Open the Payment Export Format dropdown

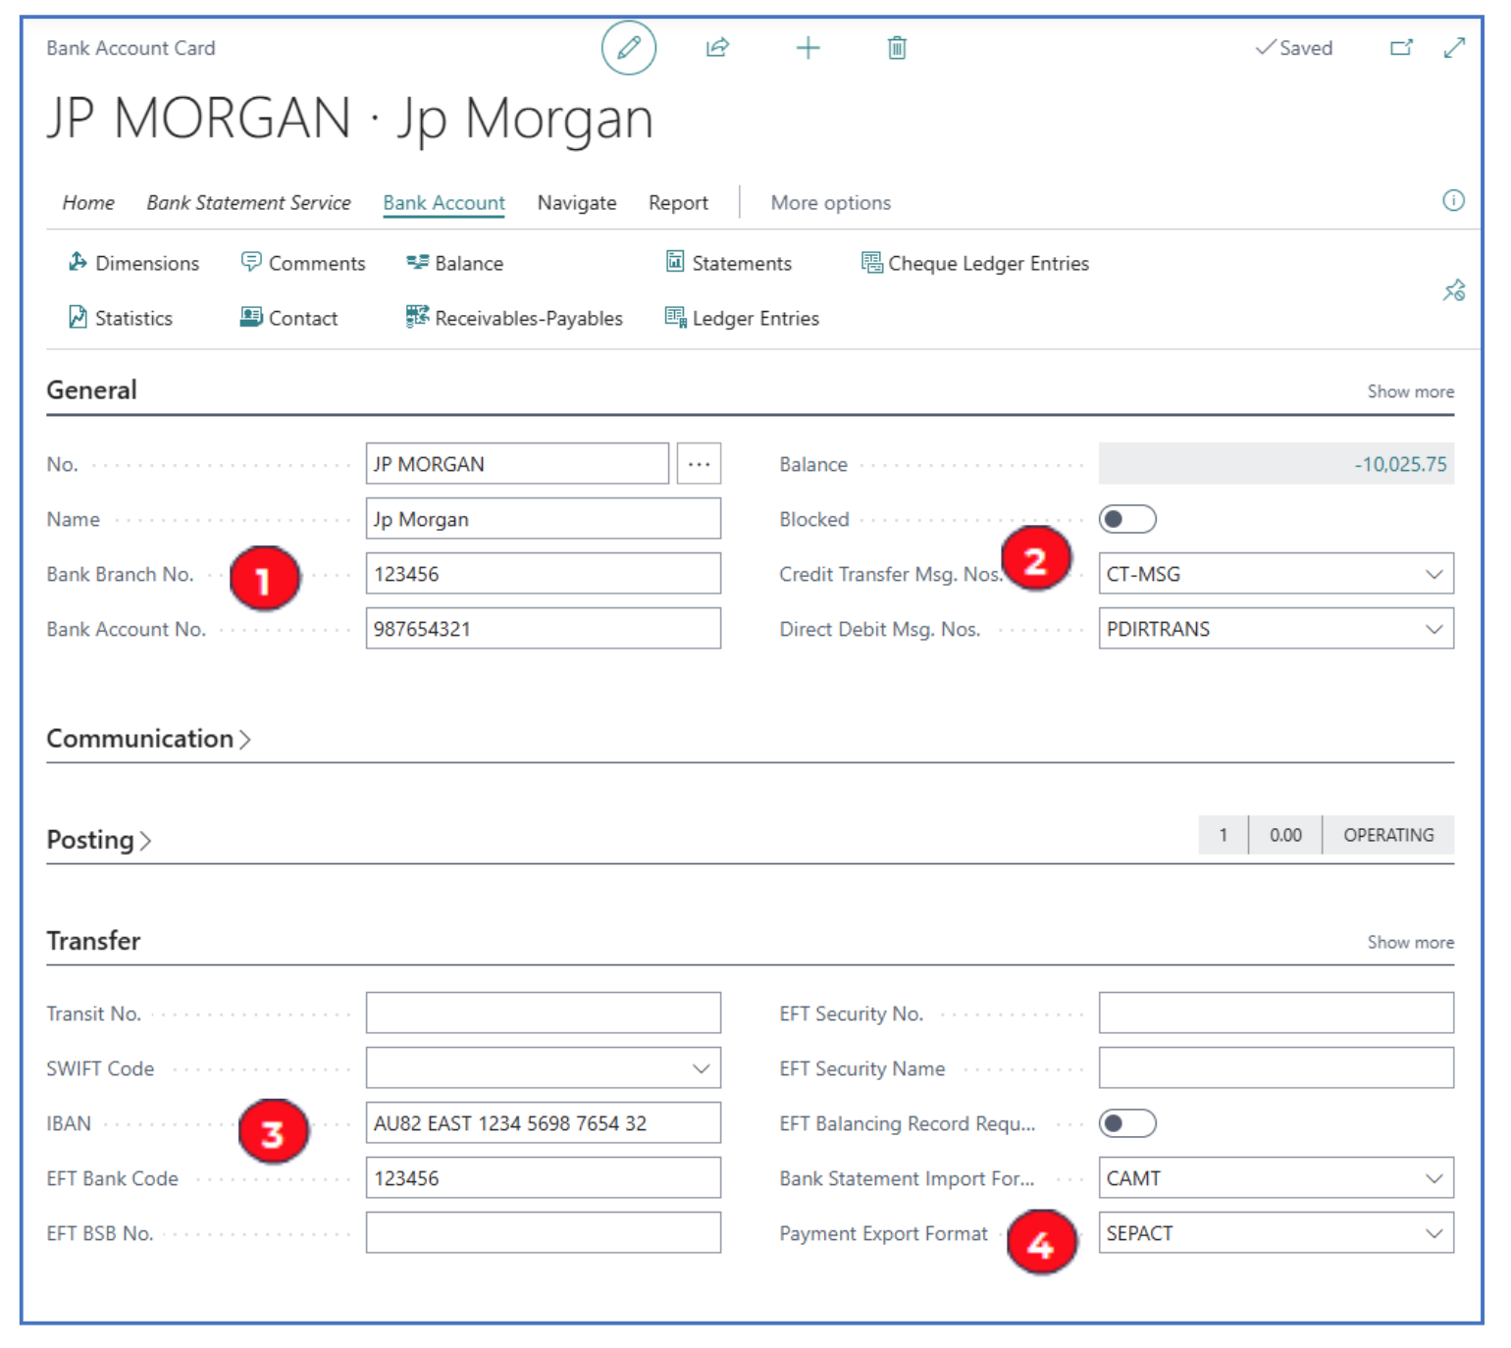point(1433,1233)
